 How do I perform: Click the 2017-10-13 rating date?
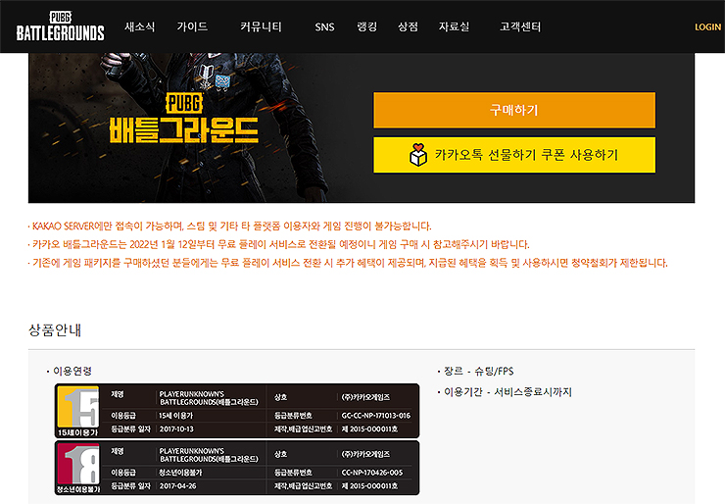[x=176, y=429]
